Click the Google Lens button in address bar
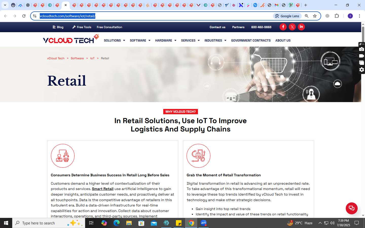 click(287, 16)
